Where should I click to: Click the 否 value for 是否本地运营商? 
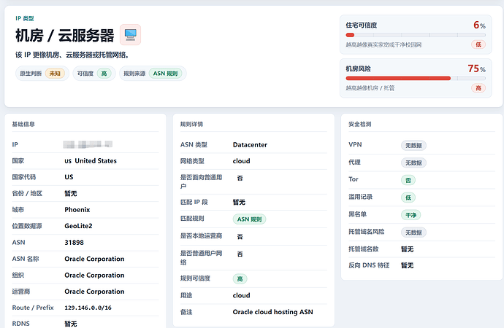240,237
